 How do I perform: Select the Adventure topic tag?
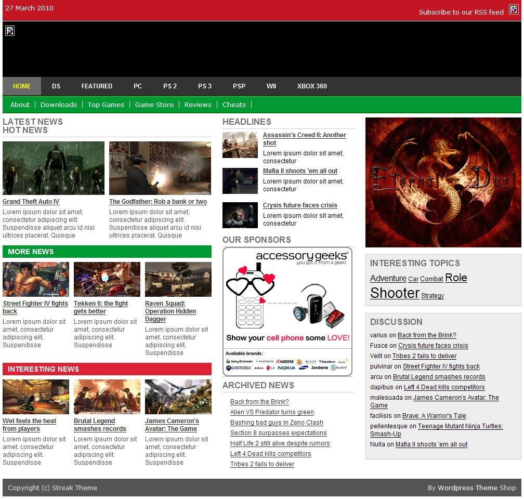[x=388, y=279]
